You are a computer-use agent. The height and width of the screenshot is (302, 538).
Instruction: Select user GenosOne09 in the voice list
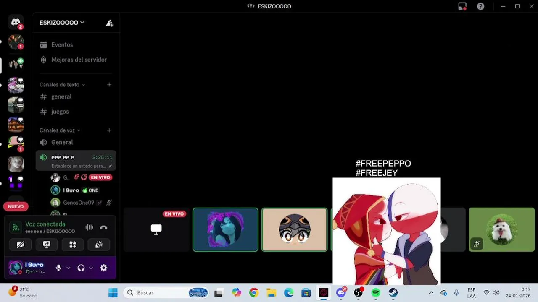coord(78,203)
